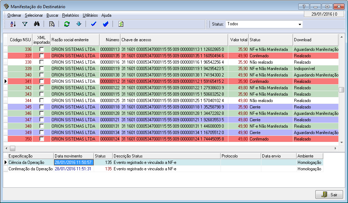Sort by Valor total column header

pos(238,40)
